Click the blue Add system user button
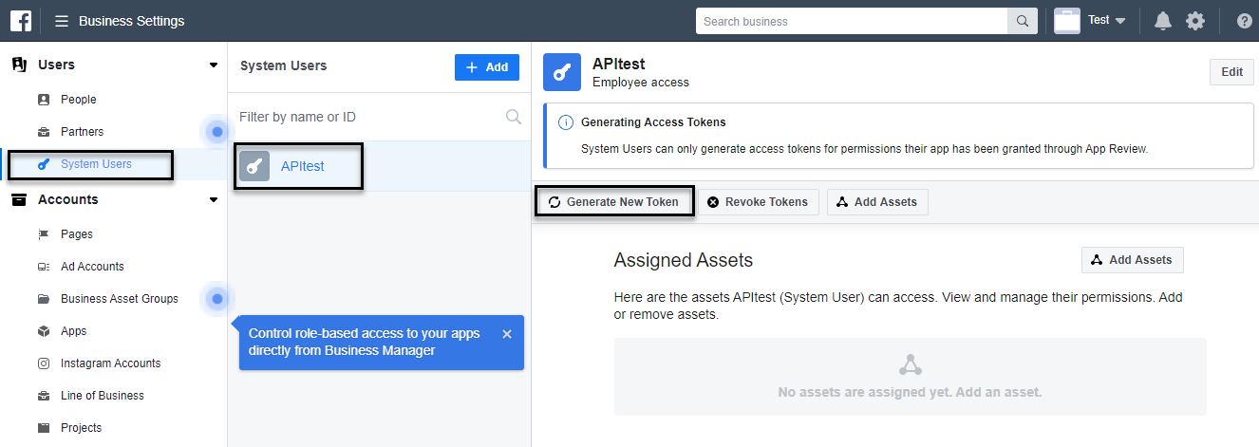Image resolution: width=1259 pixels, height=447 pixels. [x=487, y=67]
